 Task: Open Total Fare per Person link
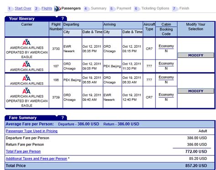pyautogui.click(x=23, y=151)
